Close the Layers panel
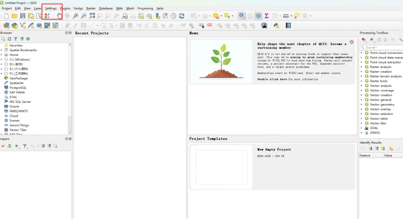Viewport: 403px width, 219px height. [x=70, y=139]
